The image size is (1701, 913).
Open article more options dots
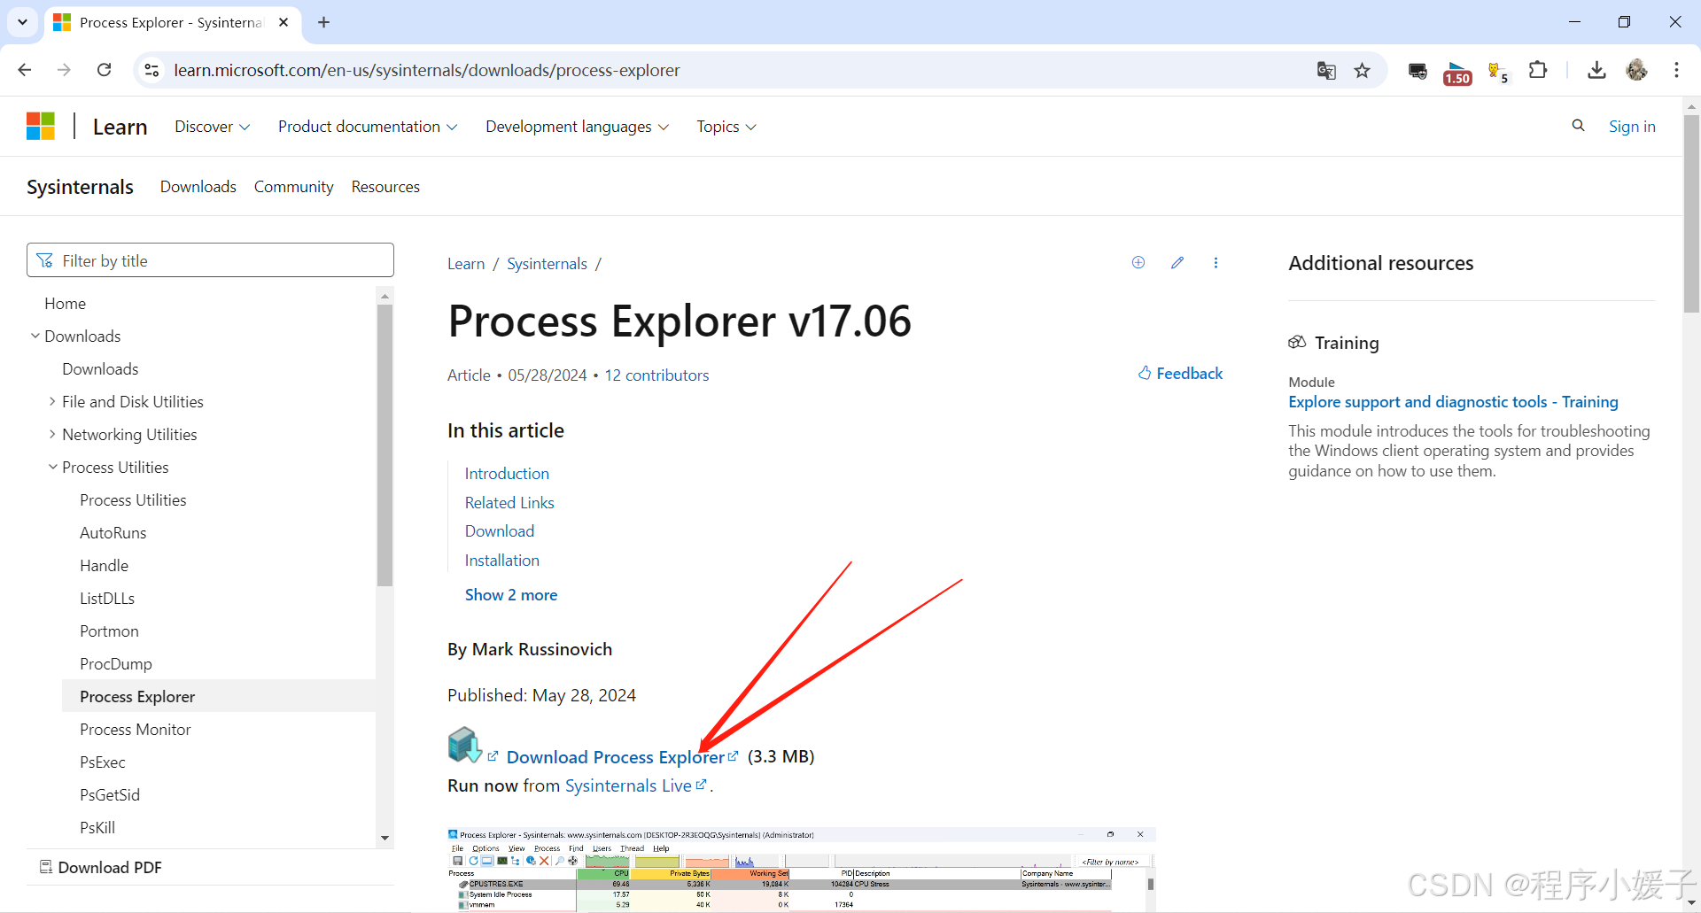tap(1216, 262)
